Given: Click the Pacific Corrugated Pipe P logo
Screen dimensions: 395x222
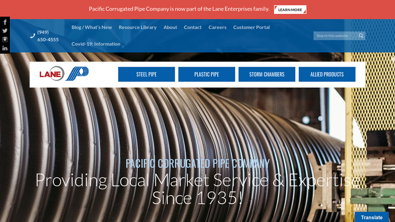Looking at the screenshot, I should [77, 74].
